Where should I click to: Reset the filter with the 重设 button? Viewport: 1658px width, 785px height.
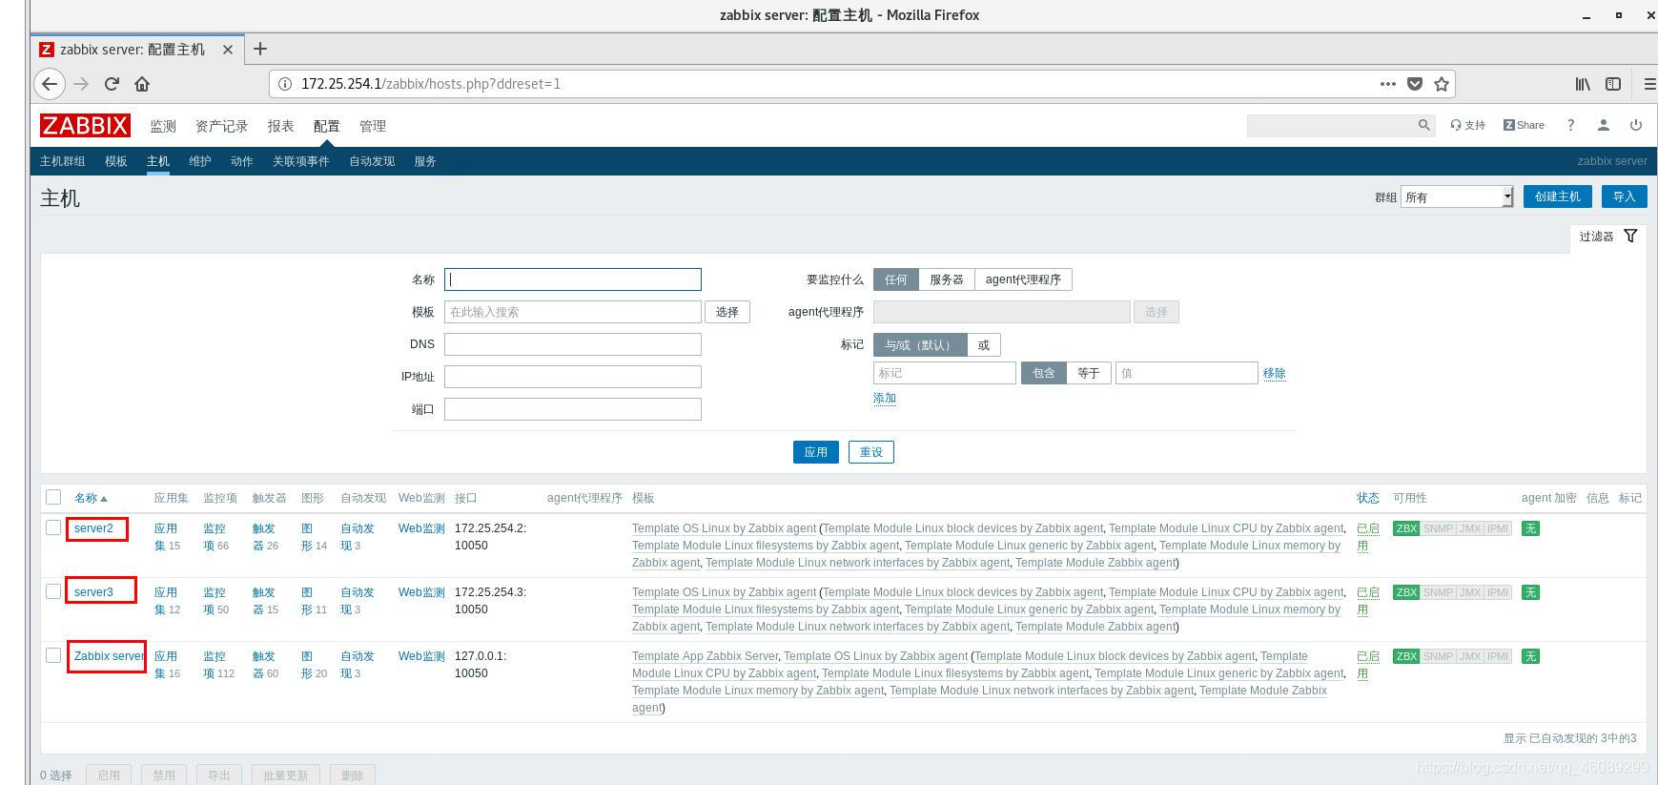tap(871, 452)
